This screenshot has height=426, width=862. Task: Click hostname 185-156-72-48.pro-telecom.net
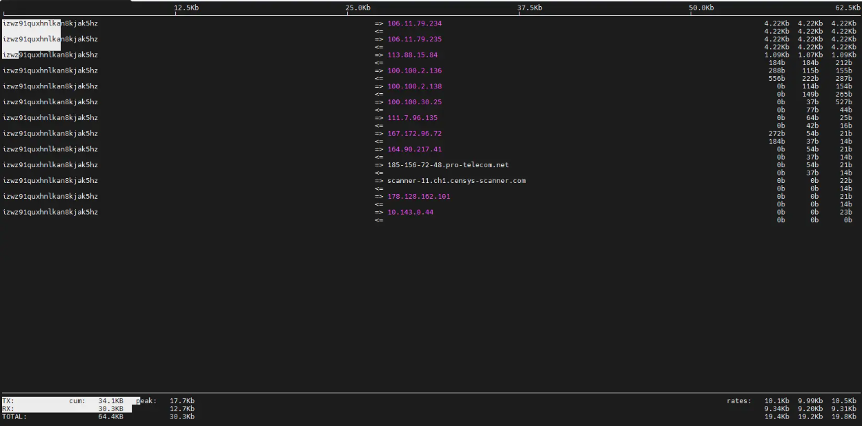point(449,164)
